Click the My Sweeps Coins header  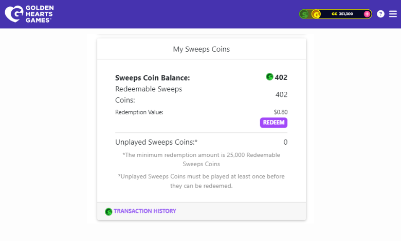click(x=201, y=49)
